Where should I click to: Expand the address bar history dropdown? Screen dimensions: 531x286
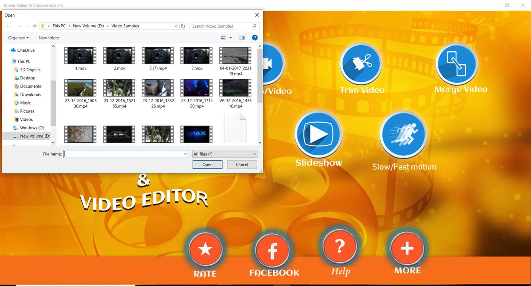click(176, 26)
